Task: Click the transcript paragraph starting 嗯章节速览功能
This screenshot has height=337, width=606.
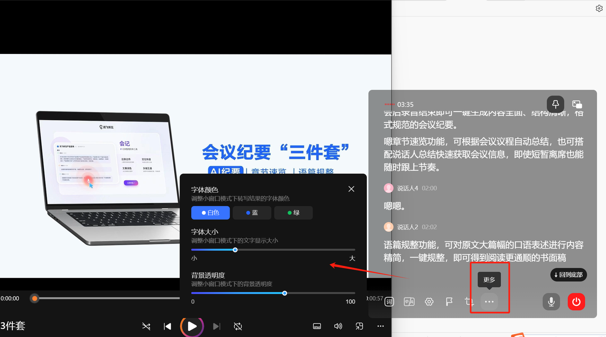Action: pyautogui.click(x=483, y=154)
